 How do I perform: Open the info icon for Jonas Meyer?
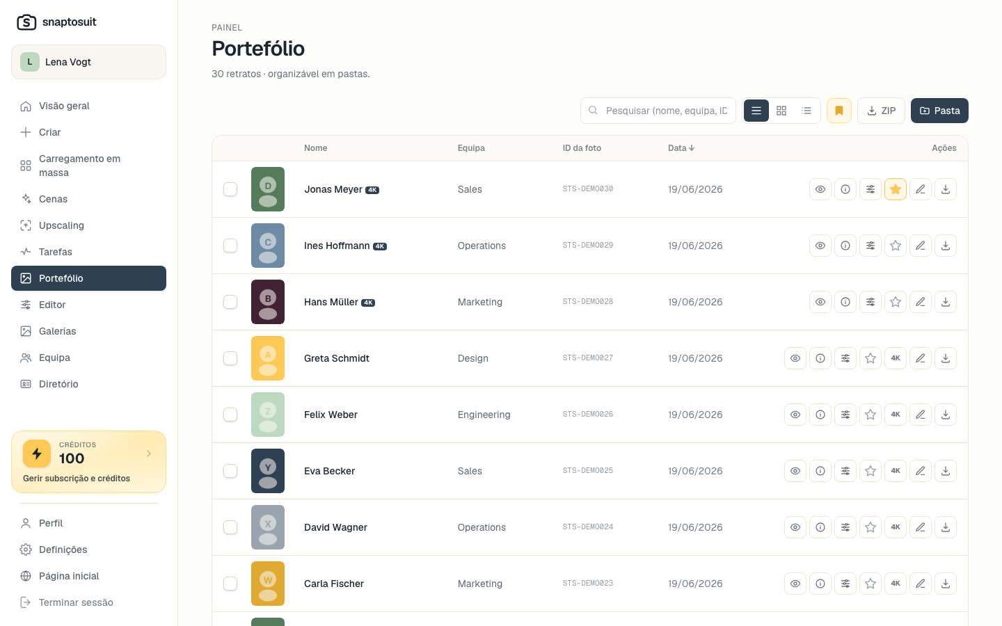click(845, 189)
